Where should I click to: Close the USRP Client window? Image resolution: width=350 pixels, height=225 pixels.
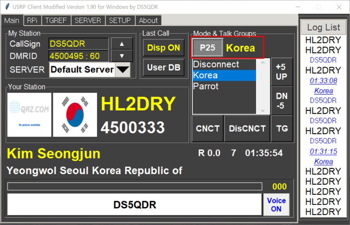pos(339,7)
